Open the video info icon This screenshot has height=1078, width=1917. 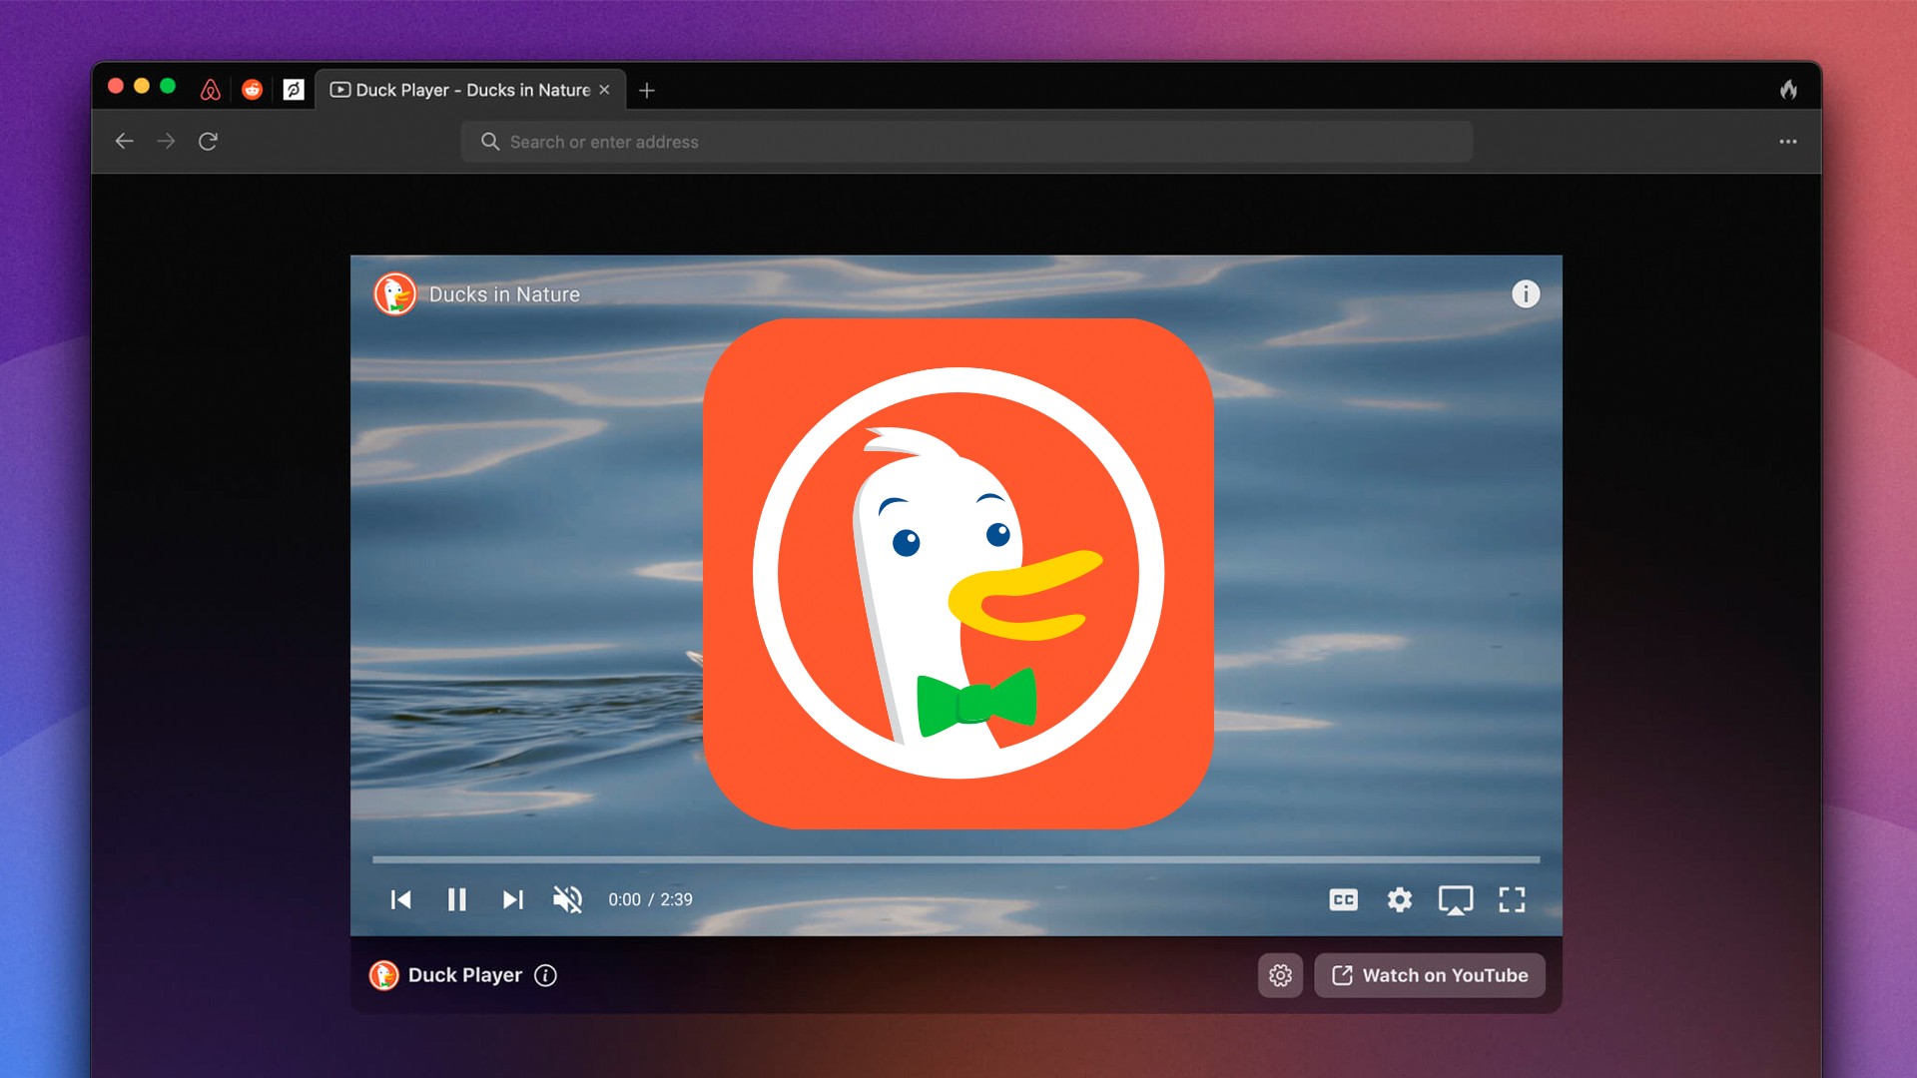(1525, 293)
